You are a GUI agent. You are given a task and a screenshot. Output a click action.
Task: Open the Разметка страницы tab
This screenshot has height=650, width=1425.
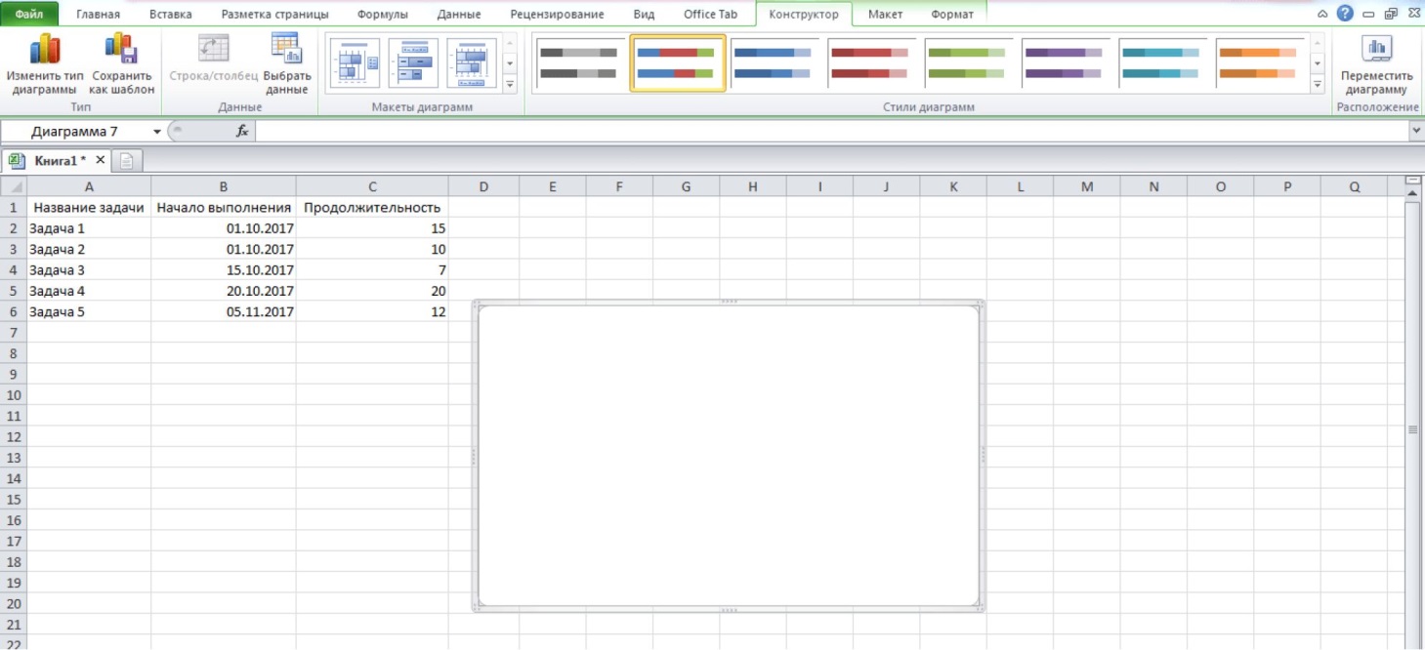point(274,15)
